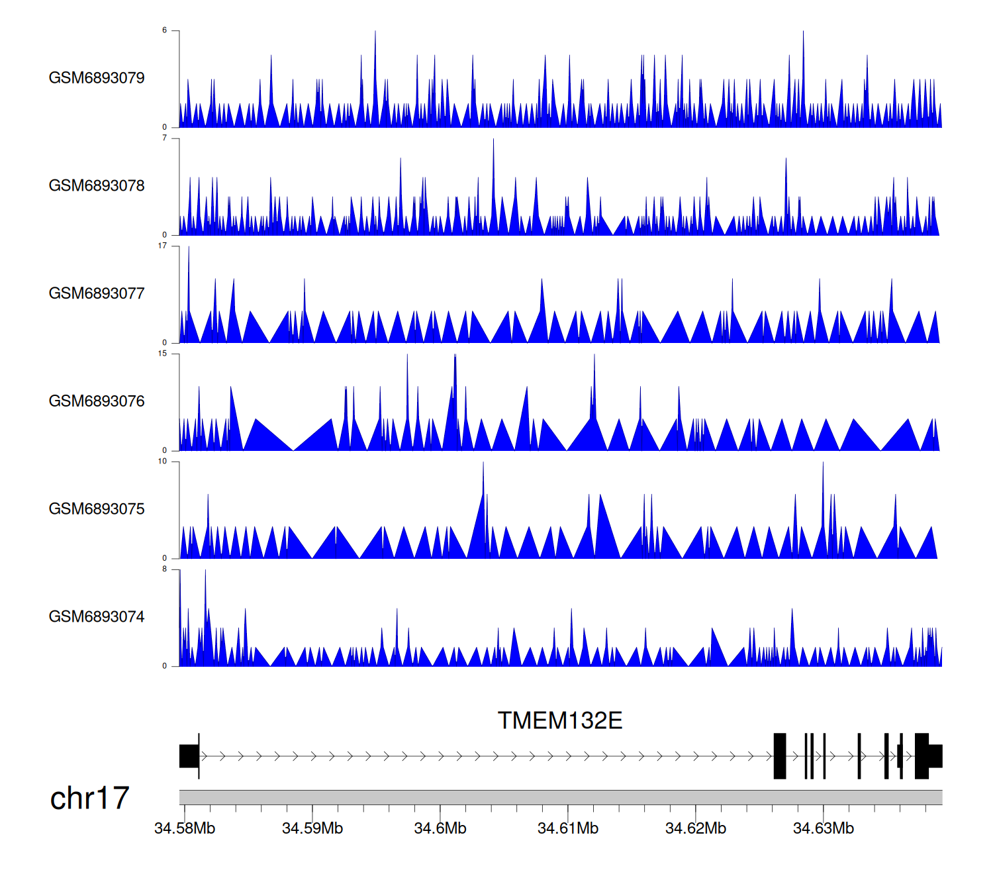Viewport: 993px width, 874px height.
Task: Click the y-axis maximum 10 on GSM6893075
Action: tap(162, 461)
